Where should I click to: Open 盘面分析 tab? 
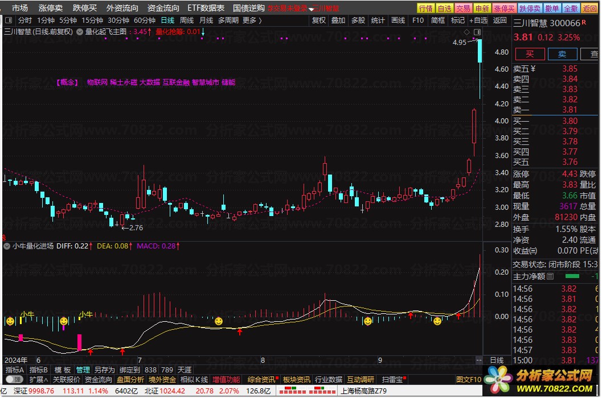tap(130, 380)
